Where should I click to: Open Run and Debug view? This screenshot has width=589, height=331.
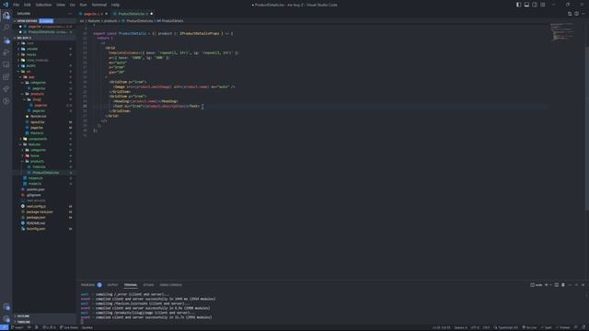(6, 52)
